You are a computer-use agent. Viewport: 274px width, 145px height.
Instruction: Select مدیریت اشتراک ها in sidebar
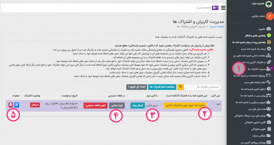pos(257,69)
